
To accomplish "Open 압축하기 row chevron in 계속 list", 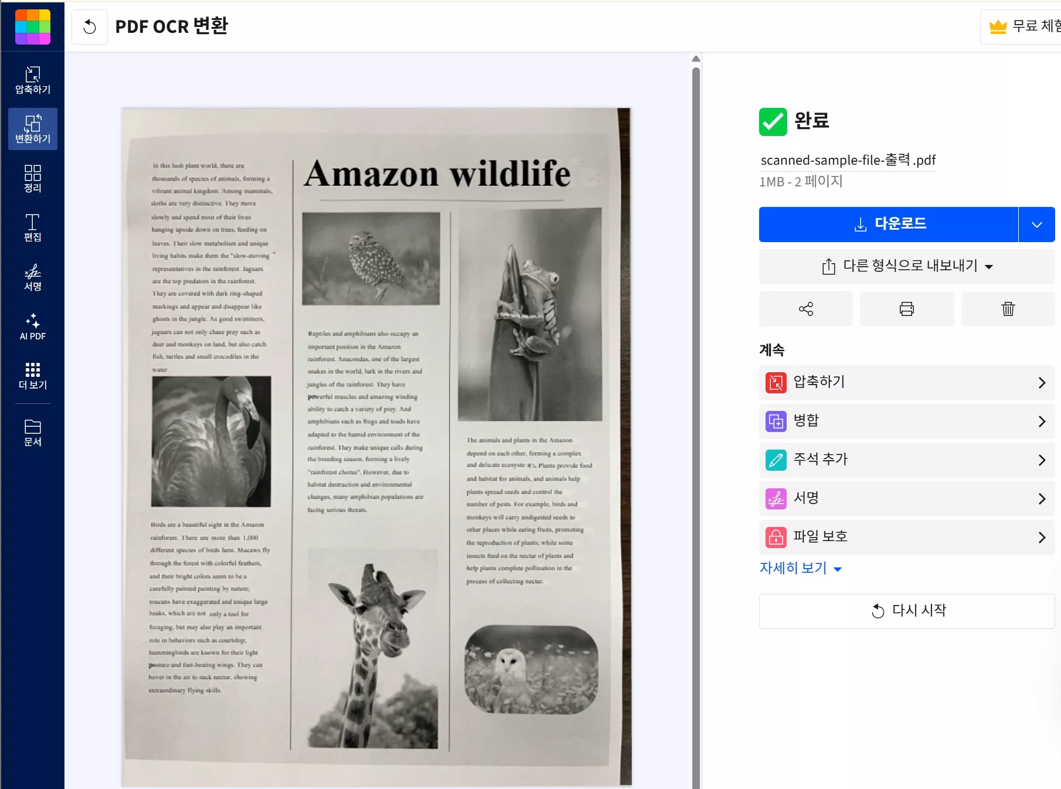I will tap(1042, 383).
